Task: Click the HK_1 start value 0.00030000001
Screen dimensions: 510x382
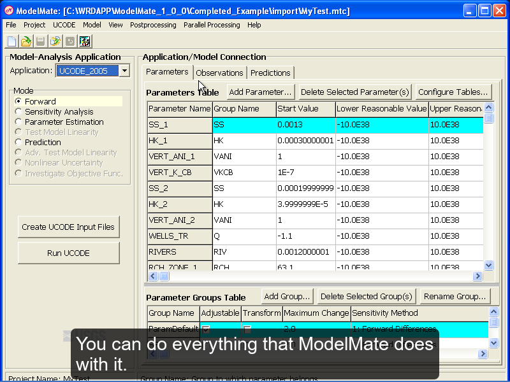Action: pyautogui.click(x=306, y=141)
